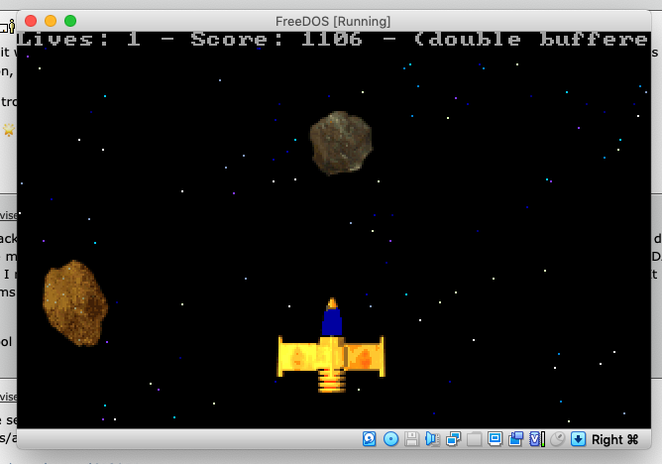
Task: Zoom the VM window with green button
Action: [70, 21]
